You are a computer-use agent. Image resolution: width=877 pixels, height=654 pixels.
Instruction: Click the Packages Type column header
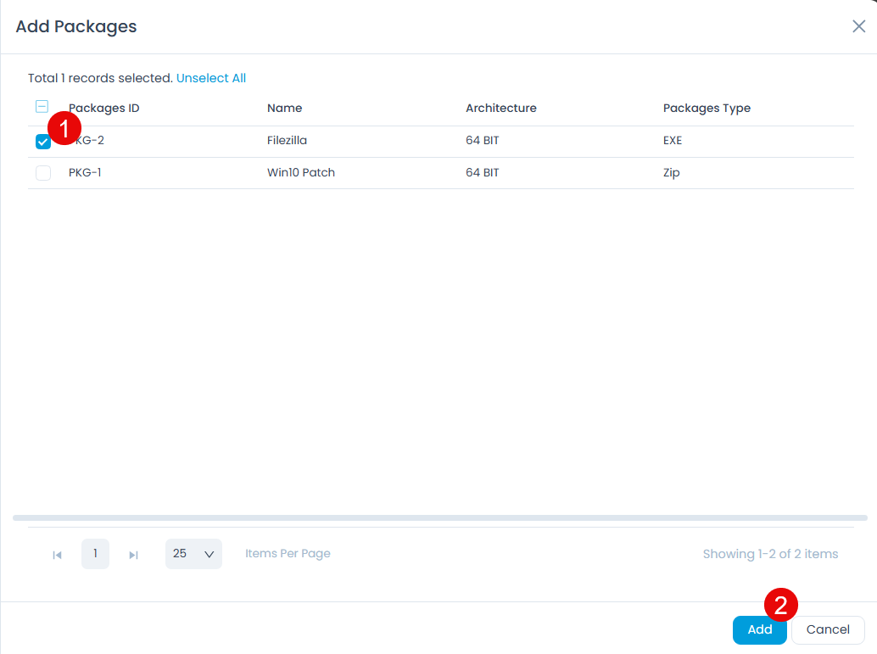707,108
